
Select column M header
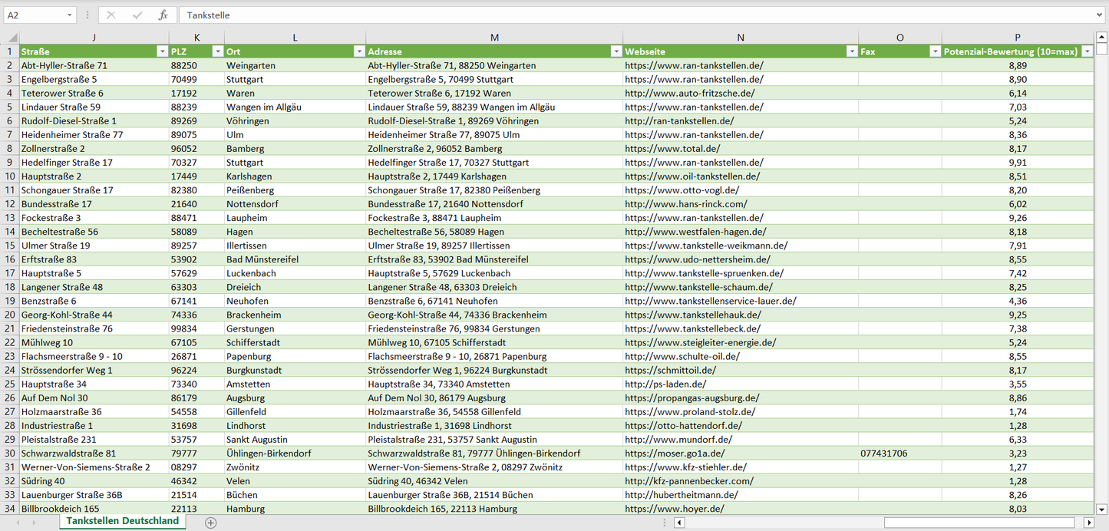[x=494, y=38]
